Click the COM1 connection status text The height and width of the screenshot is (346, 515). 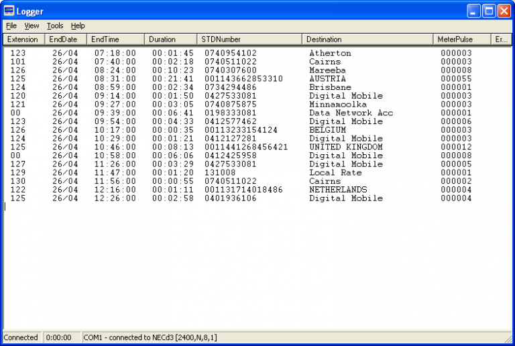pos(150,337)
